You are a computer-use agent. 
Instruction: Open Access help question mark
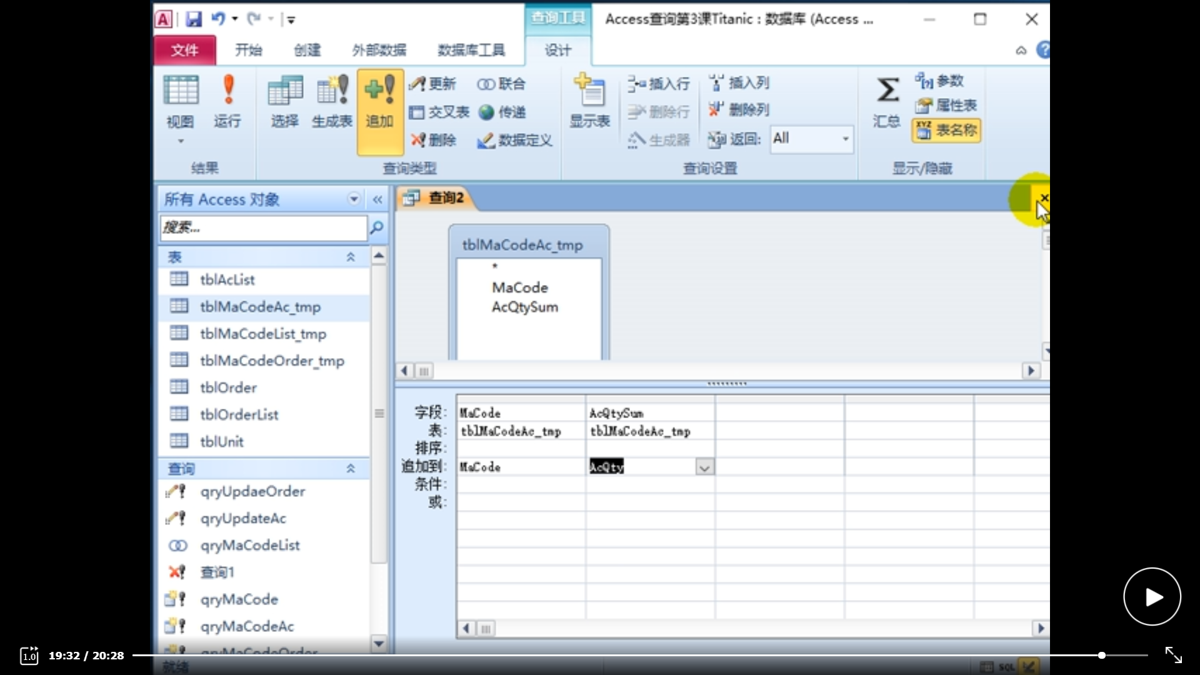[1043, 49]
